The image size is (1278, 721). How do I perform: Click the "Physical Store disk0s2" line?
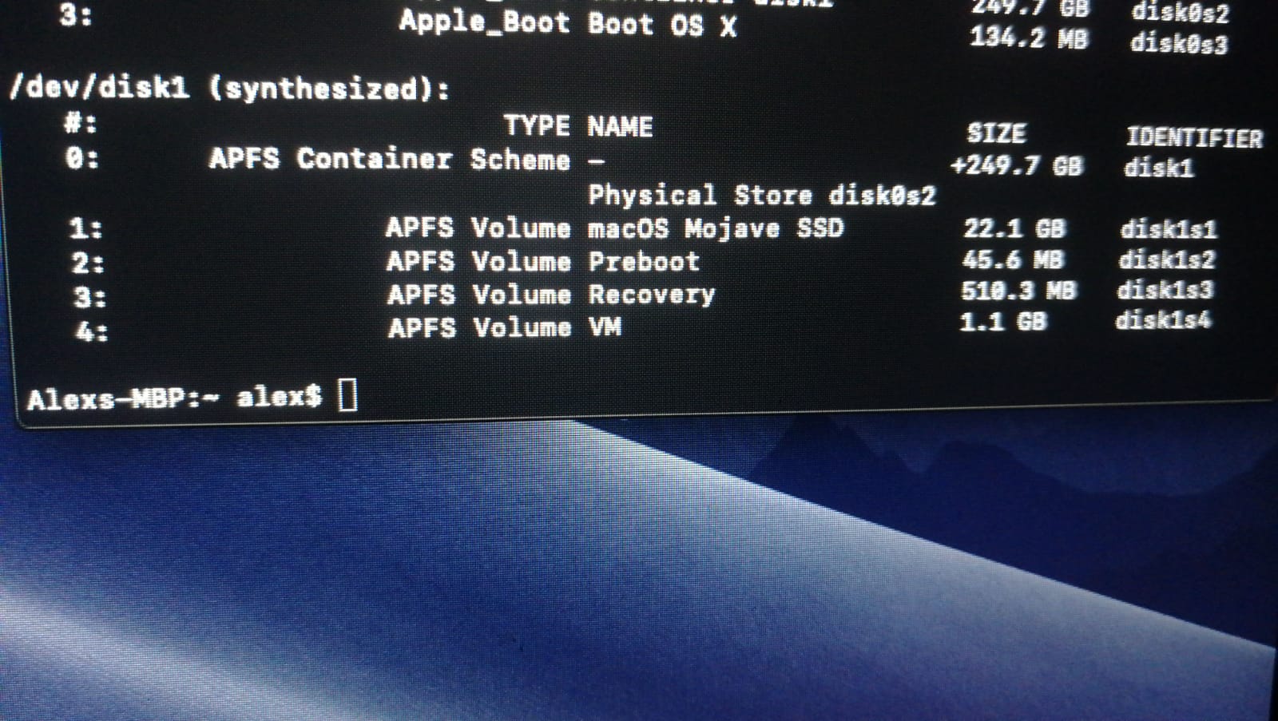pyautogui.click(x=762, y=196)
